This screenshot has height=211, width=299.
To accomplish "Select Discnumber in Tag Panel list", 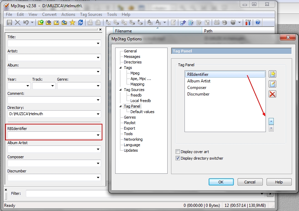I will tap(225, 94).
